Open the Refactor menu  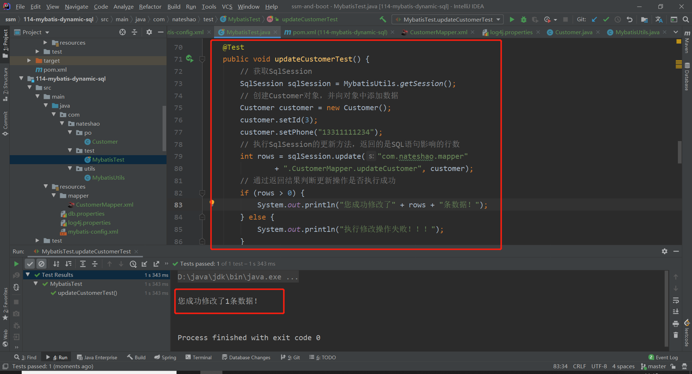click(150, 7)
